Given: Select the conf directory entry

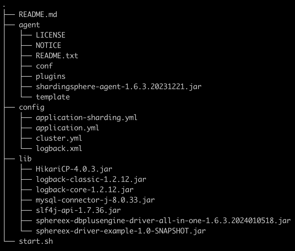Looking at the screenshot, I should (44, 66).
